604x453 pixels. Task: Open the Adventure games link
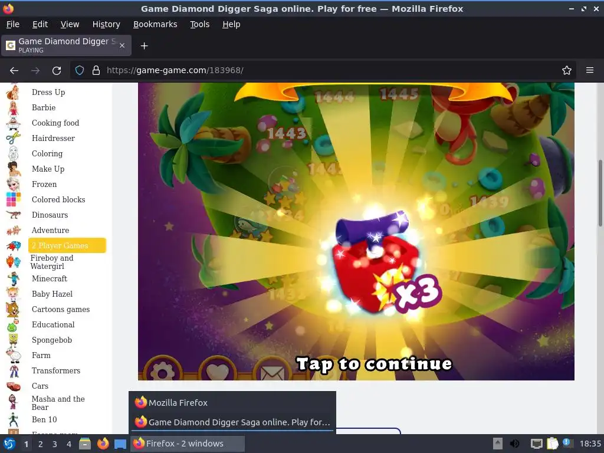tap(51, 231)
